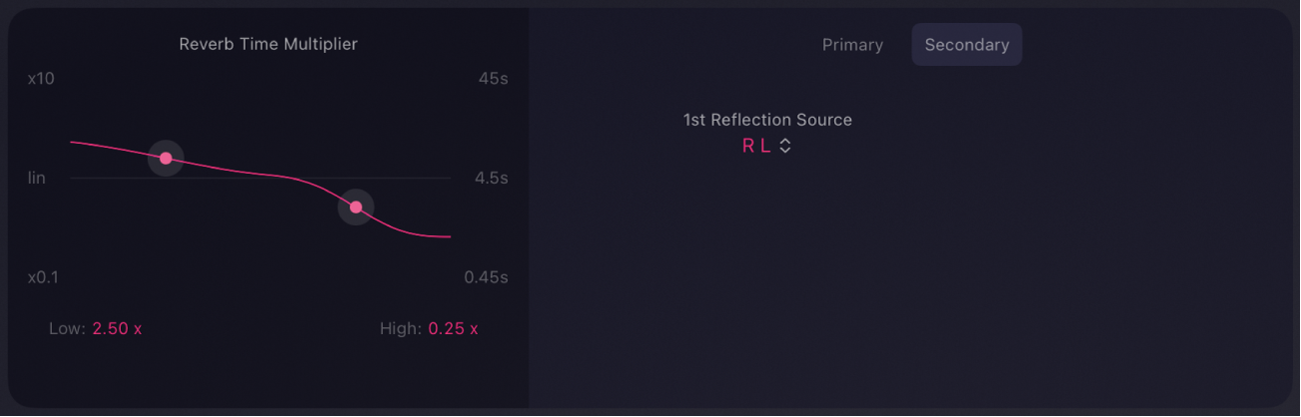Viewport: 1301px width, 417px height.
Task: Click the Low 2.50 x value
Action: coord(117,328)
